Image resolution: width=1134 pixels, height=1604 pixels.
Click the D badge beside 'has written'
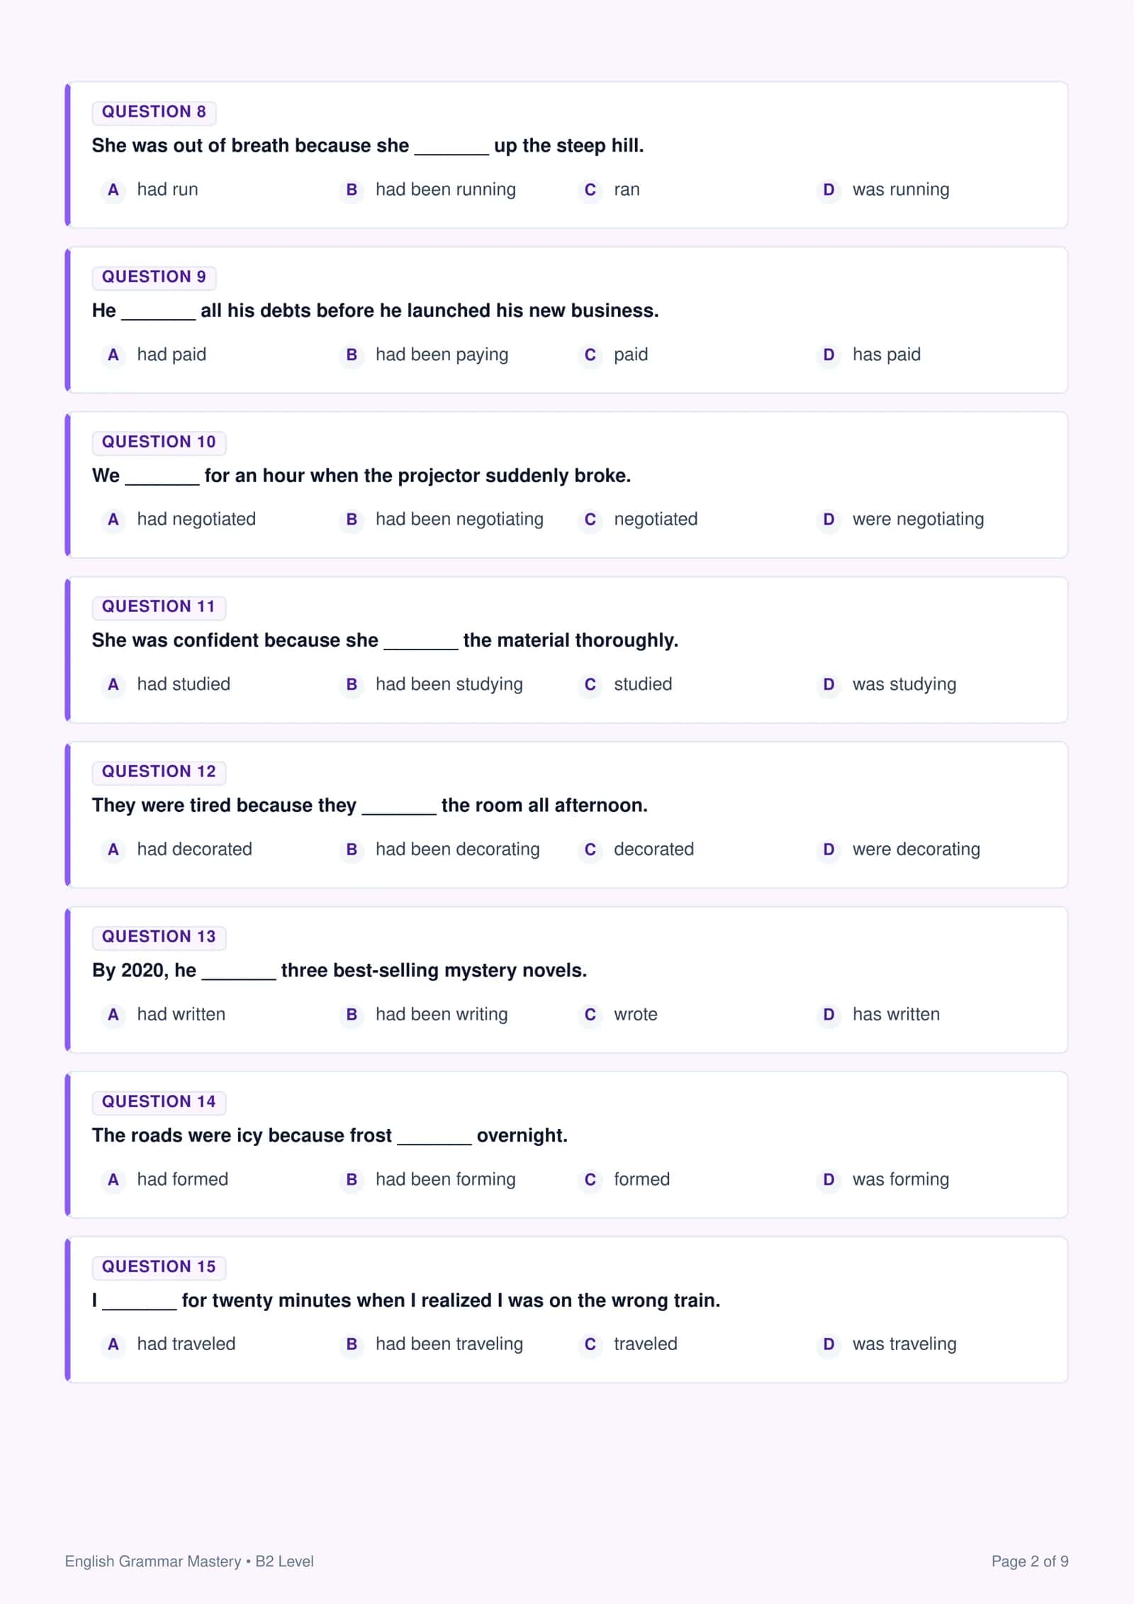pyautogui.click(x=829, y=1014)
